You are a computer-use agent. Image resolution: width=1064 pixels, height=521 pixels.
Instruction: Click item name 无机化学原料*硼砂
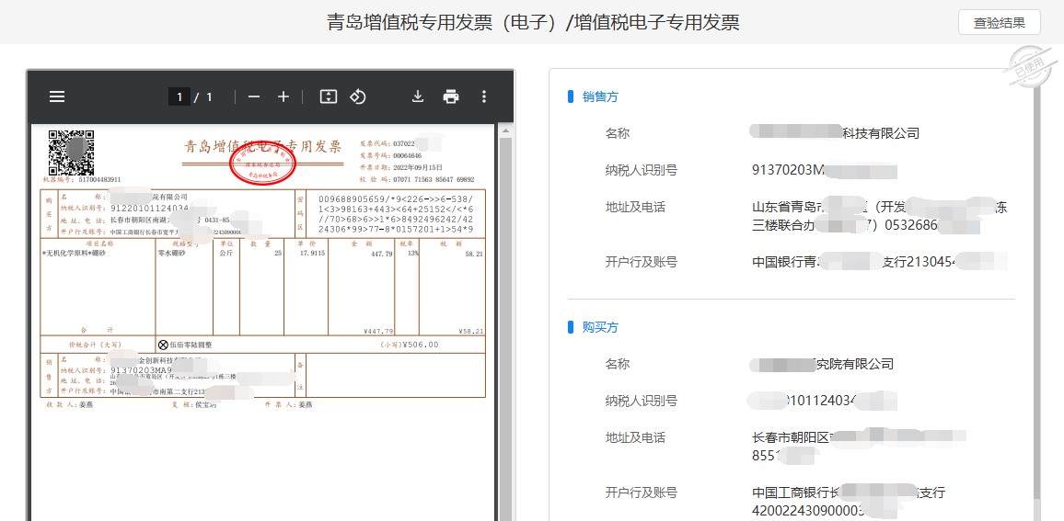click(x=74, y=253)
